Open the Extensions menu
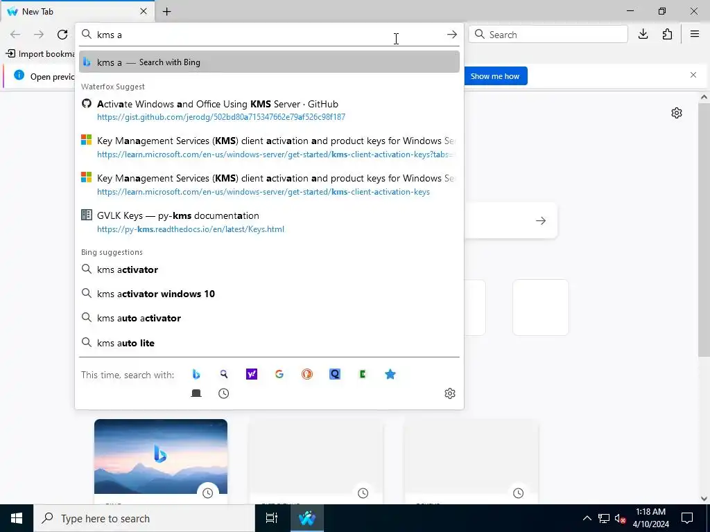The width and height of the screenshot is (710, 532). [667, 35]
